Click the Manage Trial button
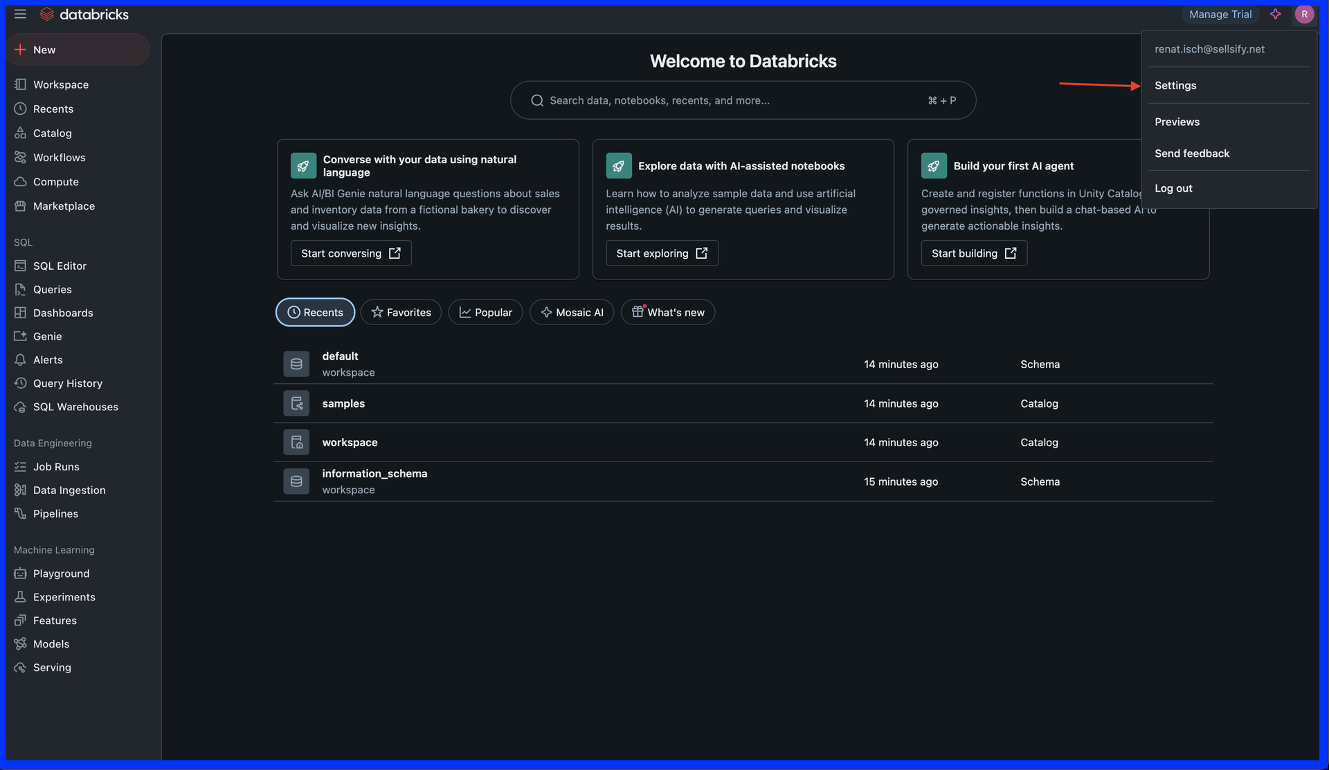Screen dimensions: 1329x770 (x=1220, y=14)
